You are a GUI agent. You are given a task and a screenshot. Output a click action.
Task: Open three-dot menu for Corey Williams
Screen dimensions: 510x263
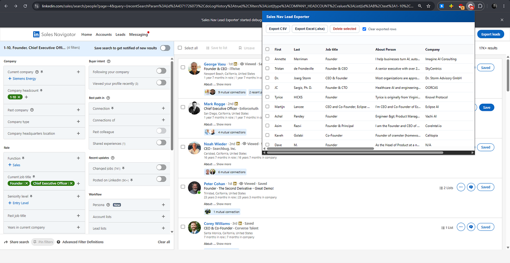tap(461, 227)
